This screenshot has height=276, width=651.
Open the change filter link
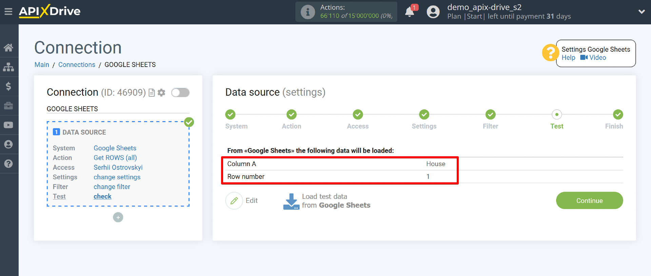pos(112,187)
